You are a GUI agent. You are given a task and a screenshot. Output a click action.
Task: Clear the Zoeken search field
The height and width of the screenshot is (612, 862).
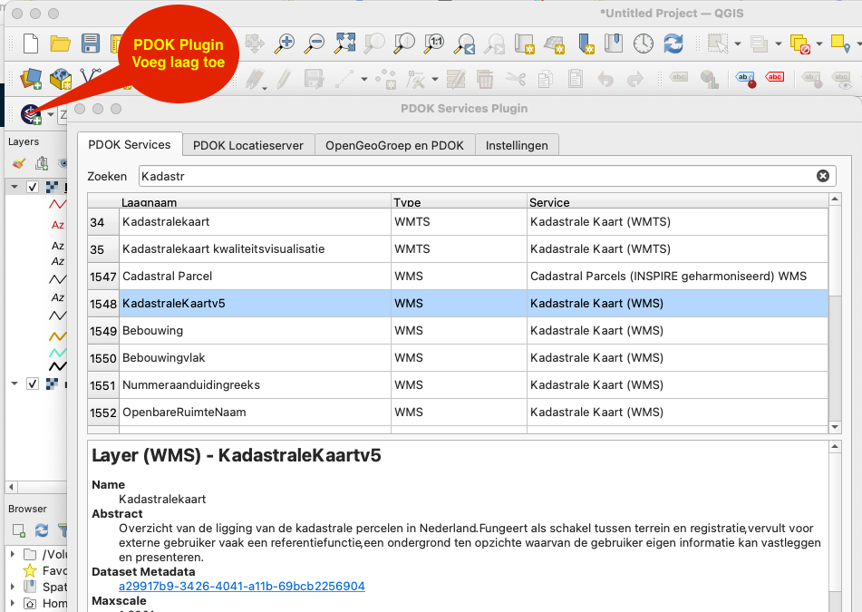tap(822, 176)
